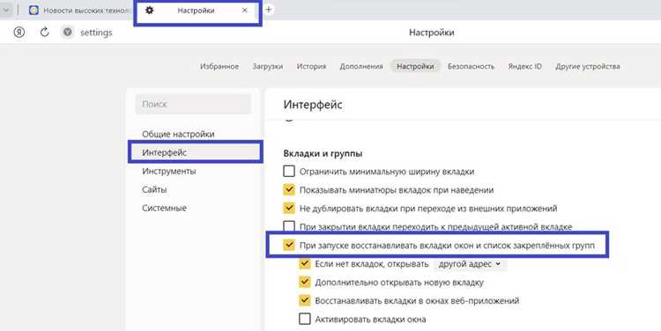Viewport: 661px width, 331px height.
Task: Go to Инструменты in sidebar
Action: [168, 171]
